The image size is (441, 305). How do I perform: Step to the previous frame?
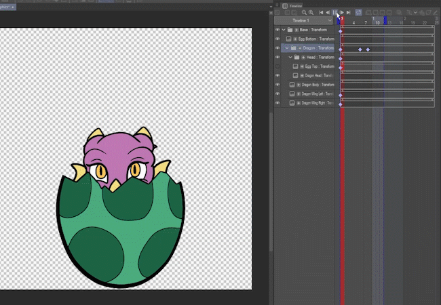point(328,12)
